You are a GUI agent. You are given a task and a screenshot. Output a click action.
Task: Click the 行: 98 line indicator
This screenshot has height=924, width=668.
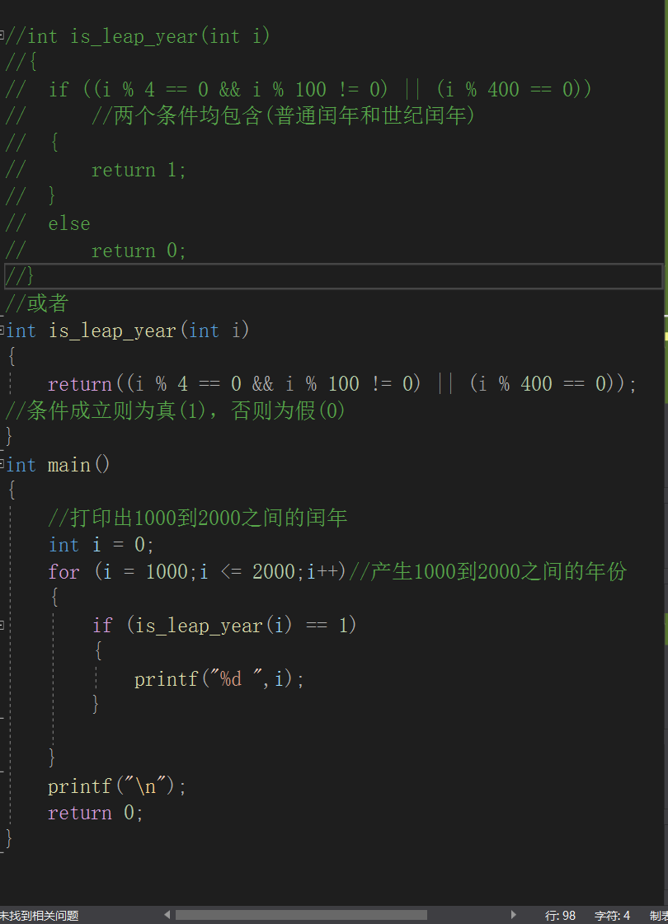tap(559, 915)
